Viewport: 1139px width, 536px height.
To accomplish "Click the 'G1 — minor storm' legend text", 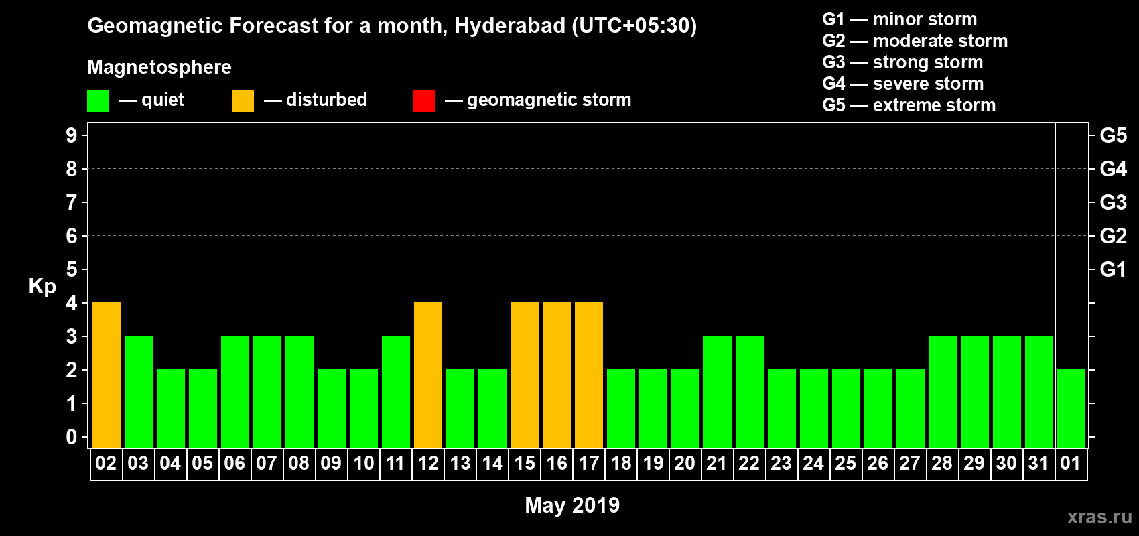I will [x=900, y=19].
